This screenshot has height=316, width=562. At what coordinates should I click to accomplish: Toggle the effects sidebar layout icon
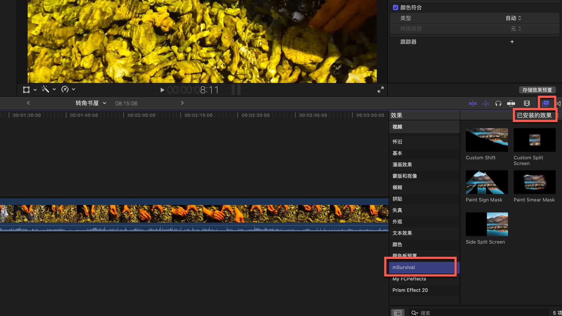click(x=397, y=313)
